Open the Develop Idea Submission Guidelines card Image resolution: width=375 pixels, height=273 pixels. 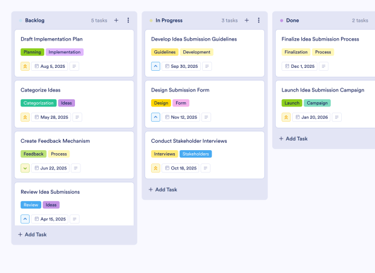coord(194,39)
